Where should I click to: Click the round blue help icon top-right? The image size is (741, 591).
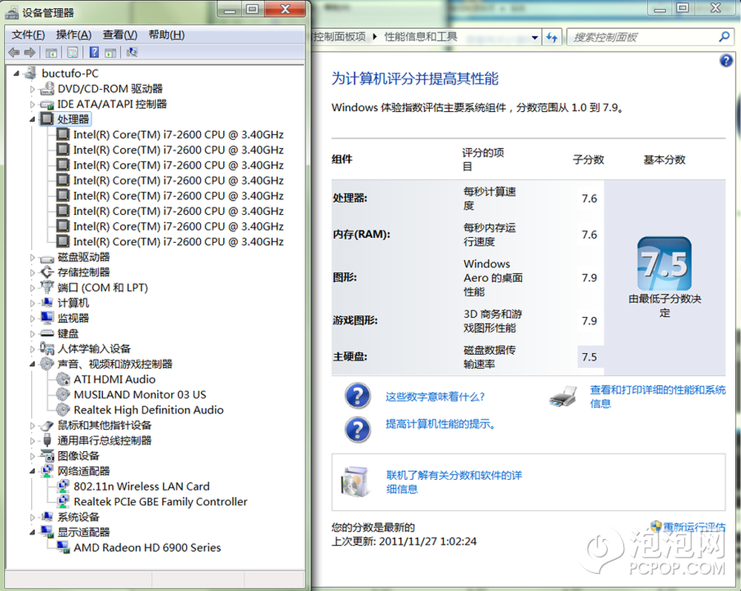(726, 61)
